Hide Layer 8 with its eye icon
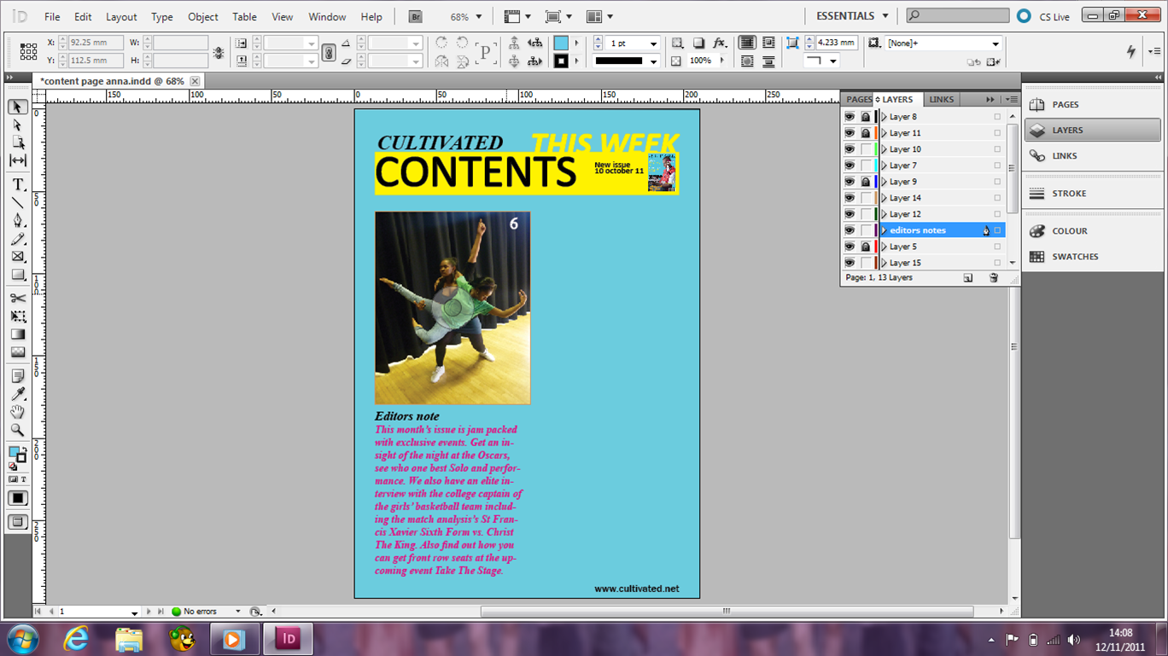1168x656 pixels. (849, 117)
